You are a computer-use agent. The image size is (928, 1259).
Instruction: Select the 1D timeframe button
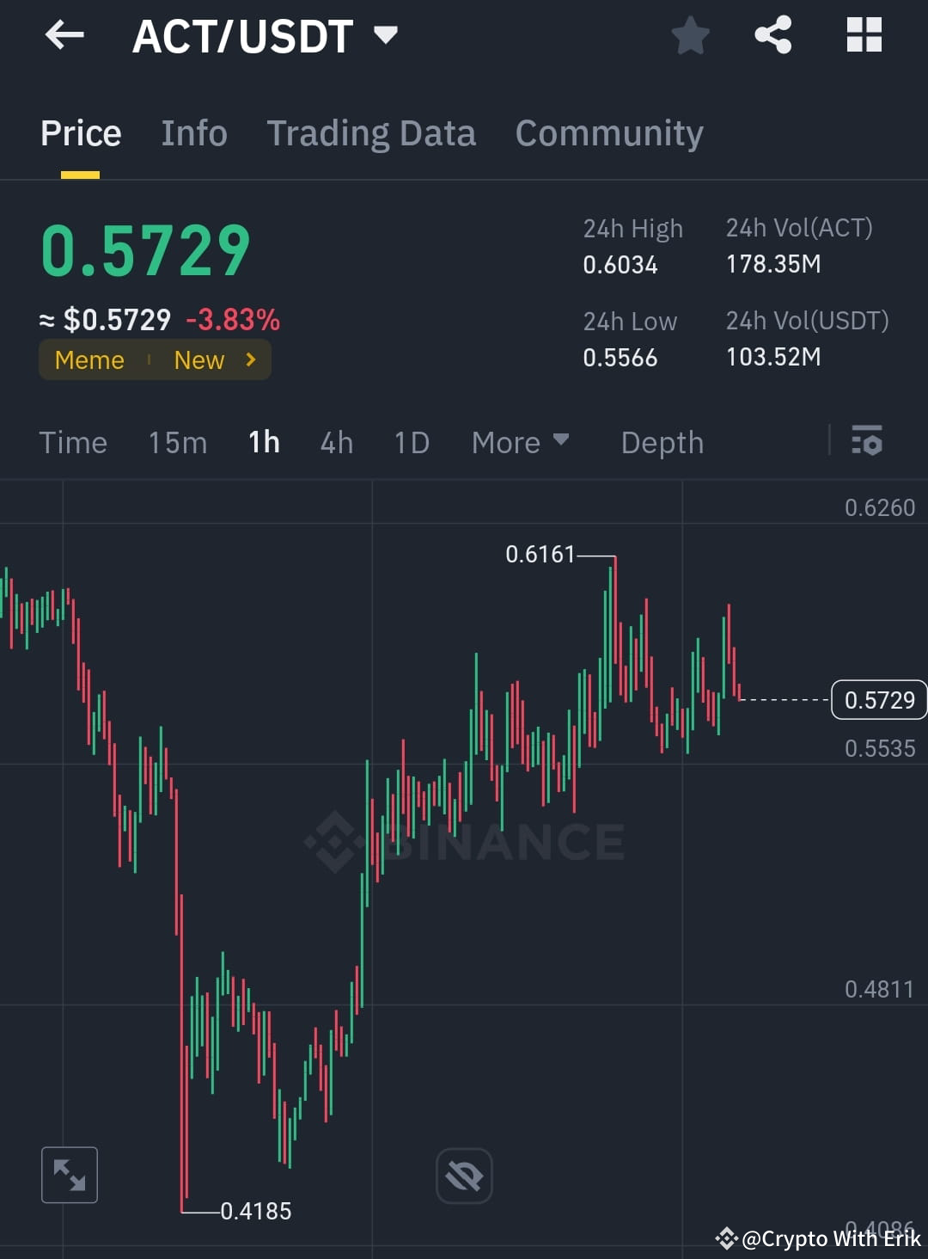pos(411,442)
